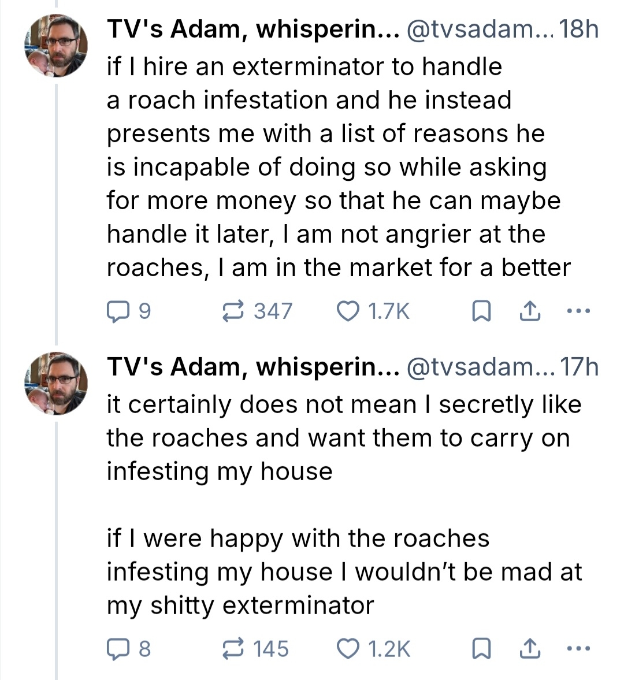Open profile picture on the second post
The image size is (624, 680).
(56, 384)
